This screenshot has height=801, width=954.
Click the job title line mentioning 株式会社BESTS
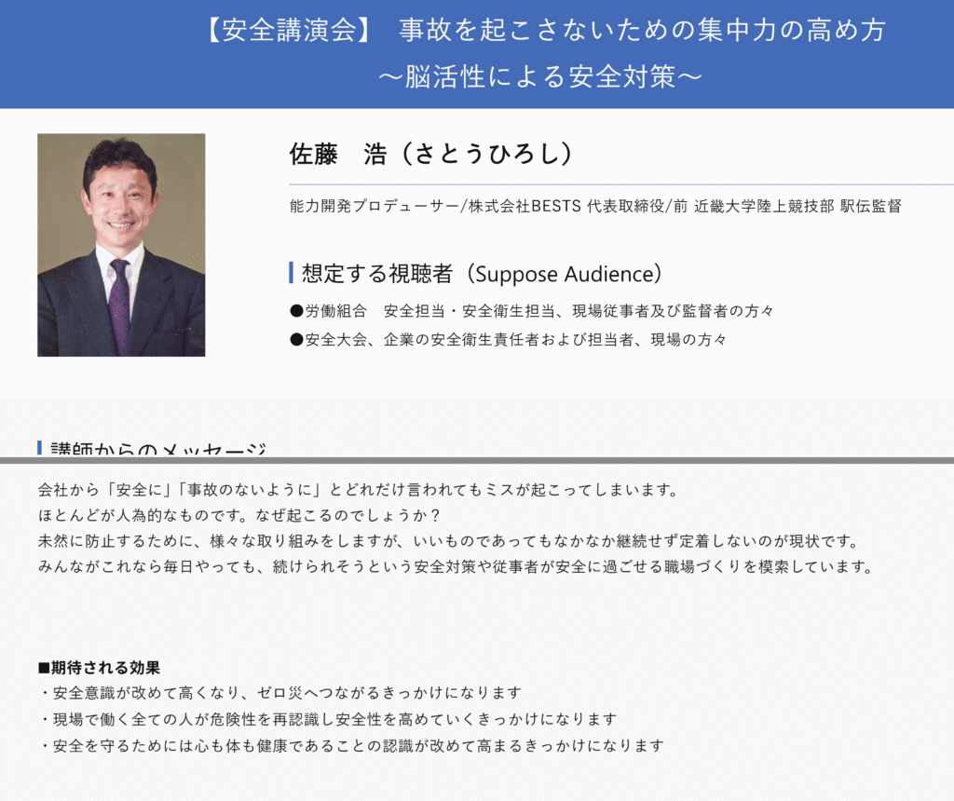595,206
